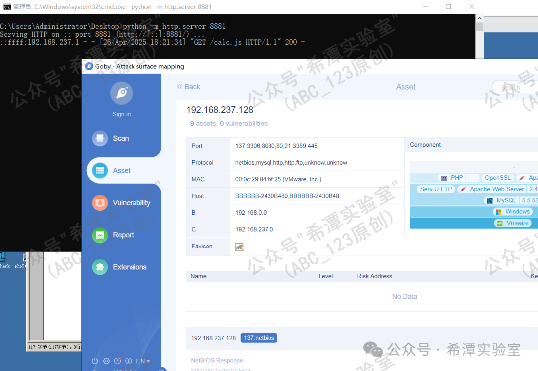Click the power icon in Goby's bottom bar
The image size is (538, 371).
(x=95, y=361)
